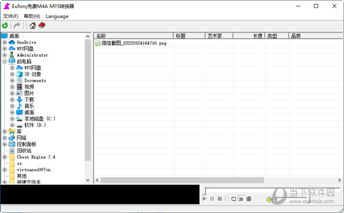Expand the 软件 (D:) node

pos(12,125)
